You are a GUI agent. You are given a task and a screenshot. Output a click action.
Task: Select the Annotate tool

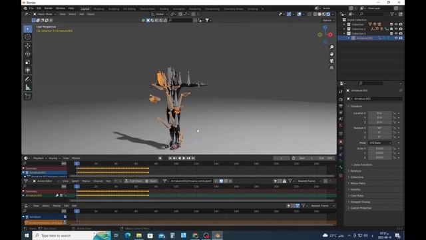tap(28, 79)
